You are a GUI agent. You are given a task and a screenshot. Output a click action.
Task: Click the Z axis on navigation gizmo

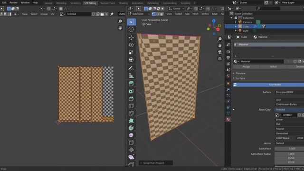(214, 21)
